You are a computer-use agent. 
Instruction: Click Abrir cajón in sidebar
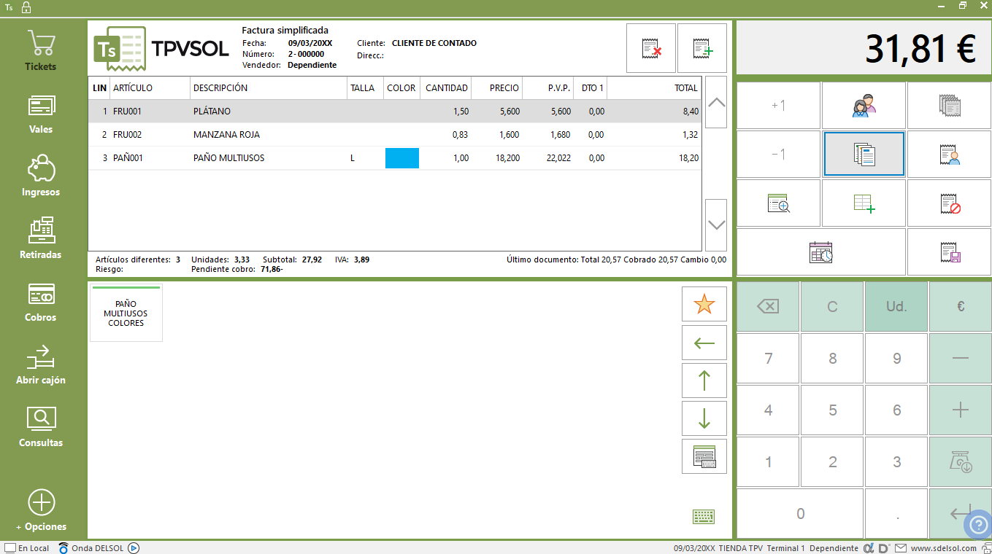coord(41,364)
